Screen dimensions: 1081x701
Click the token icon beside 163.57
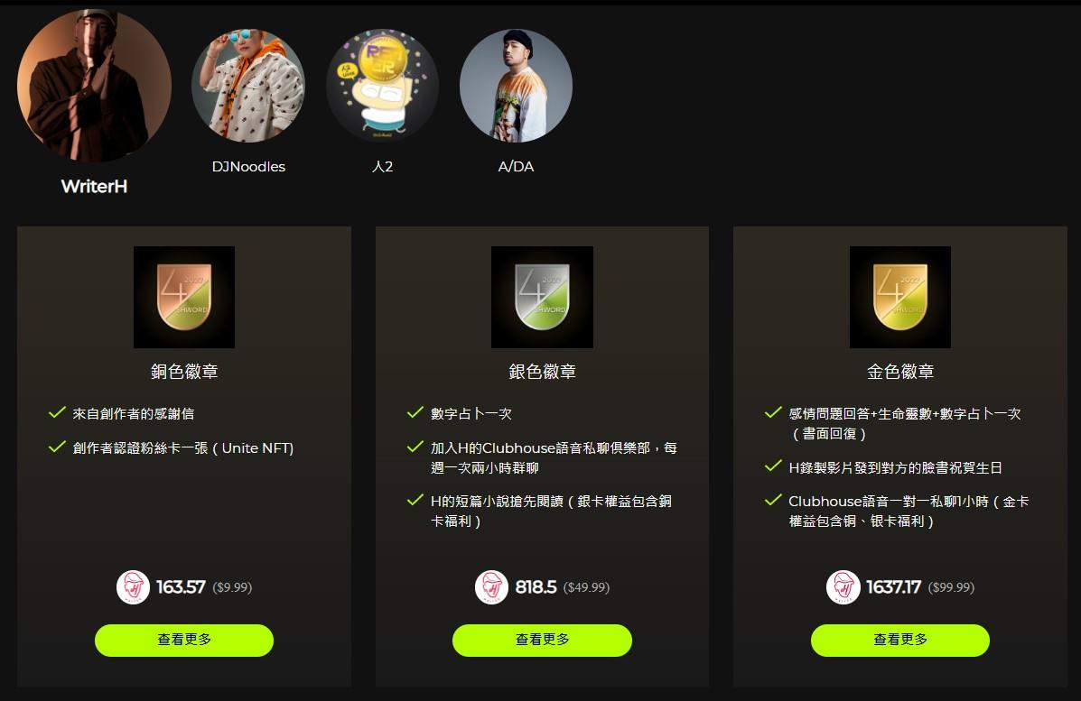click(x=133, y=587)
